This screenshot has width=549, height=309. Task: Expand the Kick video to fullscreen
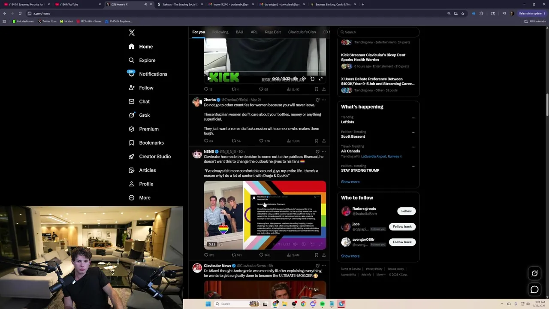[x=320, y=79]
